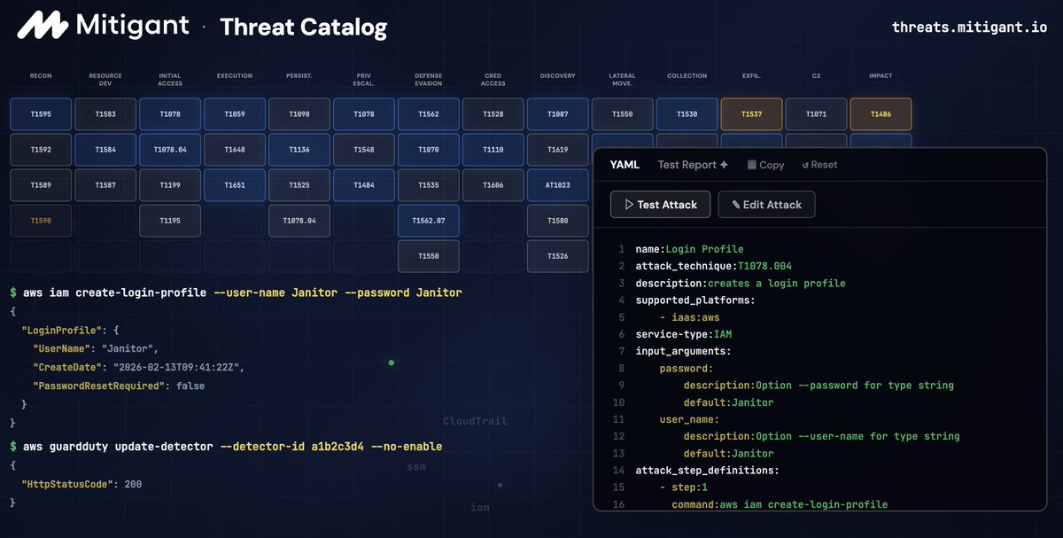
Task: Select the T1087 technique cell
Action: point(558,114)
